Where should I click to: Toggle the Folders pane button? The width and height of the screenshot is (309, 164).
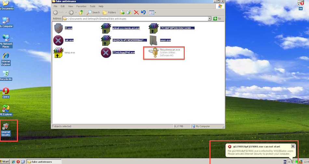pyautogui.click(x=109, y=12)
